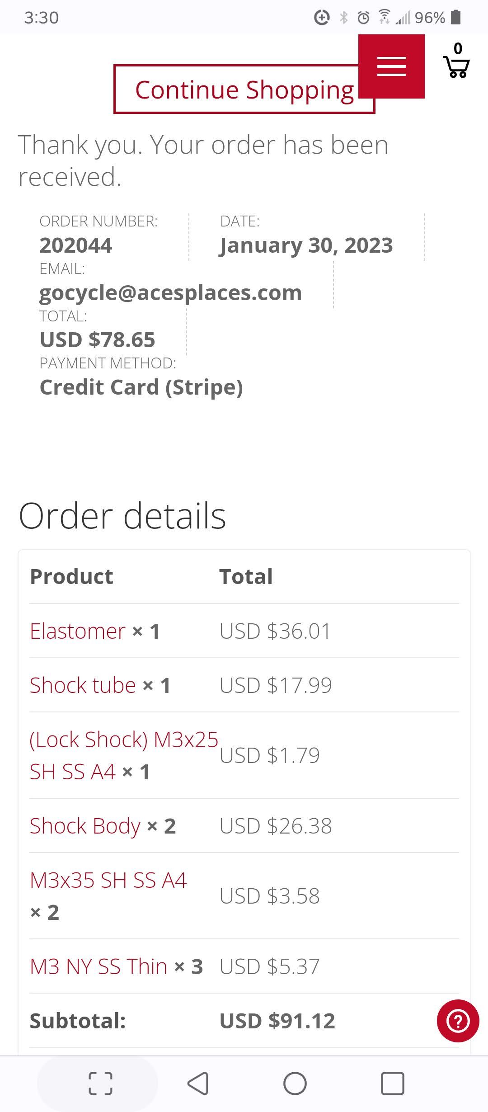The image size is (488, 1112).
Task: Tap the battery icon in status bar
Action: 456,17
